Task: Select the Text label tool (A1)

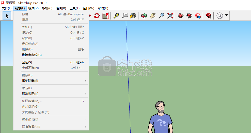Action: click(125, 16)
